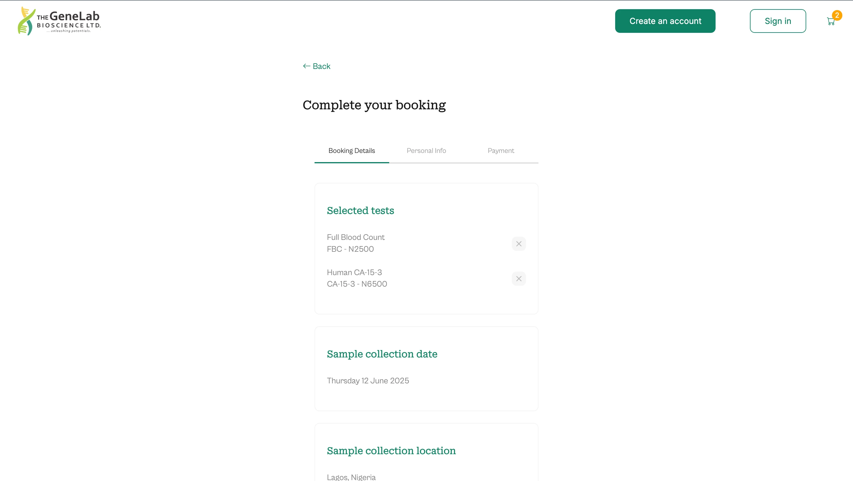The width and height of the screenshot is (853, 481).
Task: Remove Human CA-15-3 from selected tests
Action: coord(519,279)
